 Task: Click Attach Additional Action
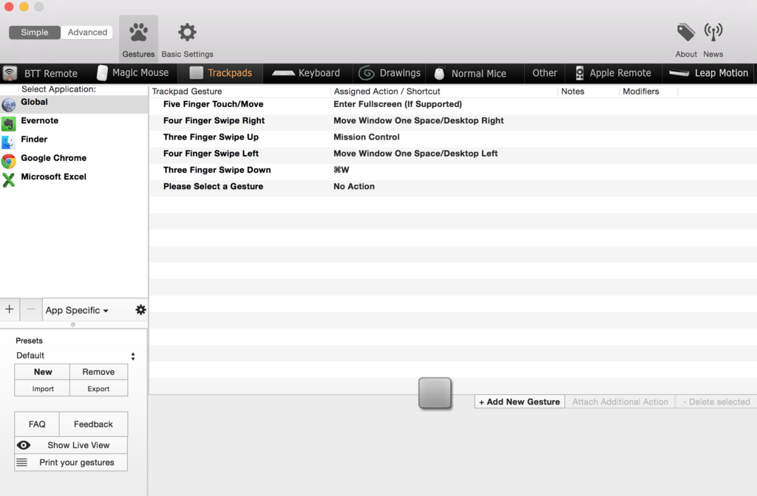(620, 402)
